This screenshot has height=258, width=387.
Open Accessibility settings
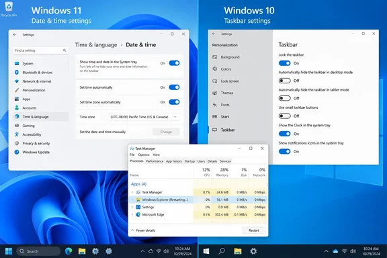tap(32, 134)
